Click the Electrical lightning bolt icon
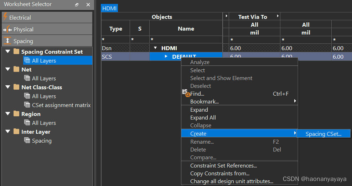Viewport: 352px width, 186px height. tap(5, 17)
